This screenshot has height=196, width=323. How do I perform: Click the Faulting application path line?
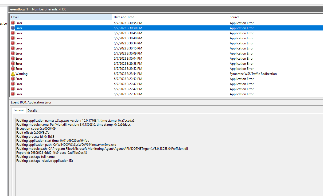[66, 145]
